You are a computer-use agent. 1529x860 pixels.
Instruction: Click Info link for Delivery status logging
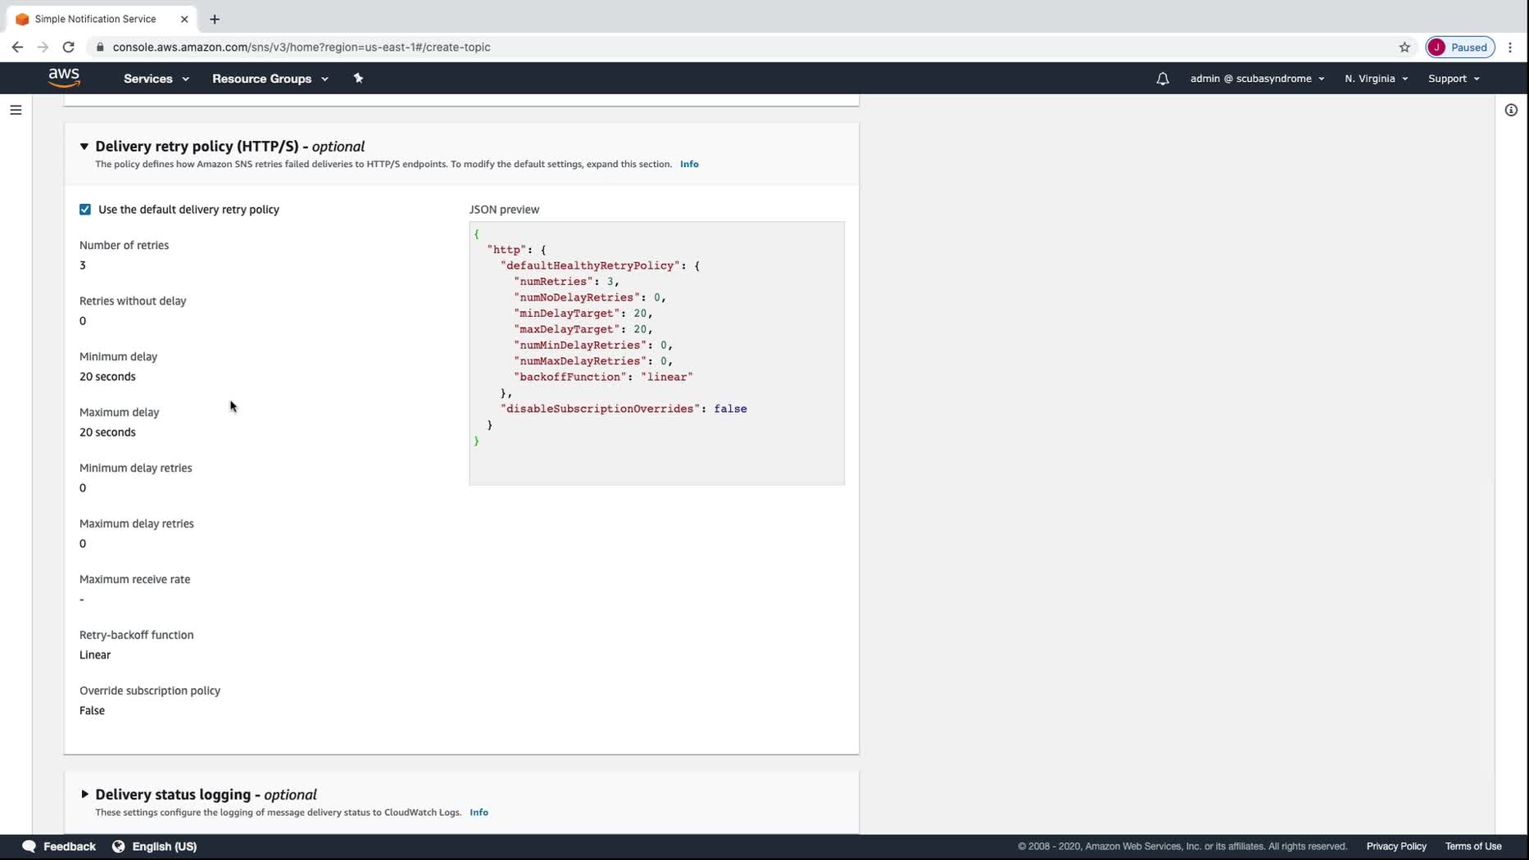point(479,812)
